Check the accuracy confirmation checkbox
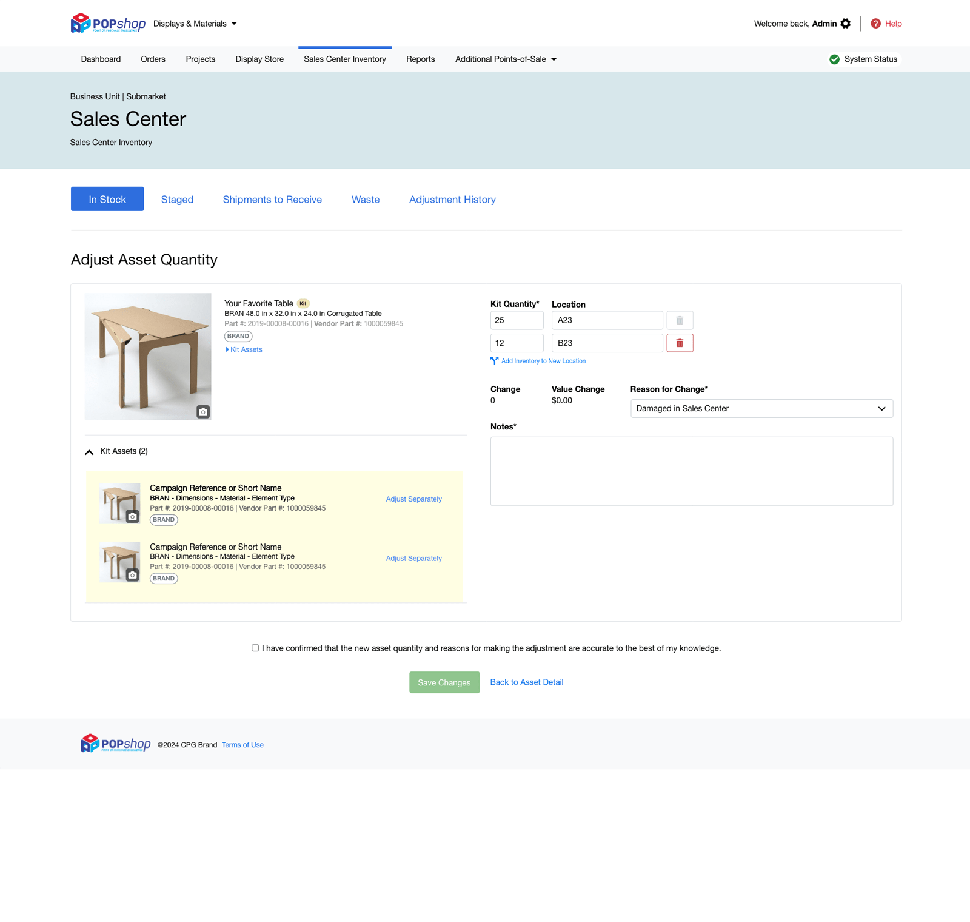Image resolution: width=970 pixels, height=922 pixels. pyautogui.click(x=255, y=648)
